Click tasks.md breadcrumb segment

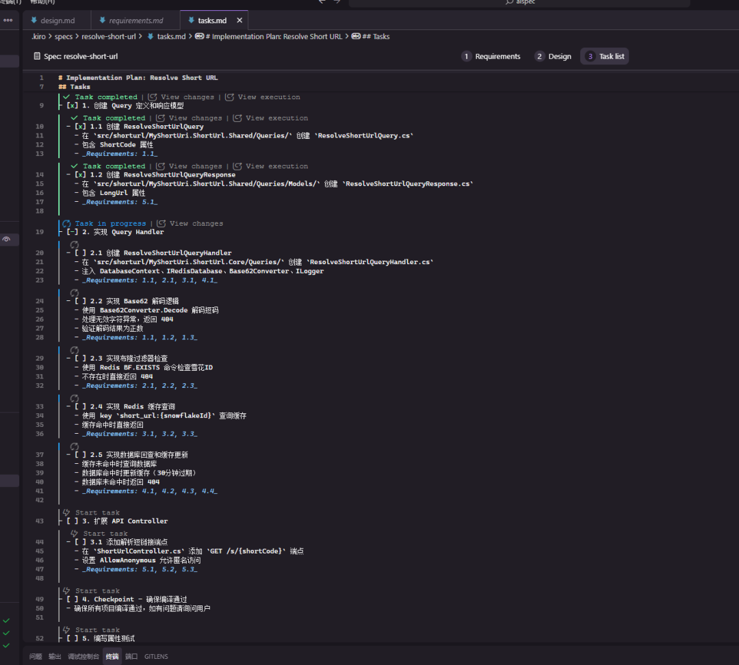pos(171,36)
